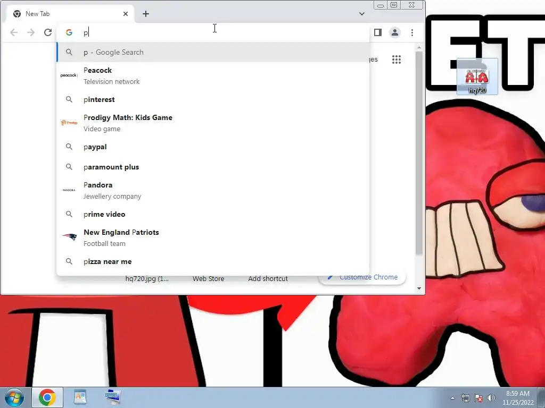Click the Chrome forward arrow
This screenshot has height=408, width=545.
pyautogui.click(x=31, y=32)
